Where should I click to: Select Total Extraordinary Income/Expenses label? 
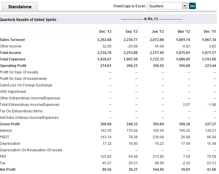[29, 105]
